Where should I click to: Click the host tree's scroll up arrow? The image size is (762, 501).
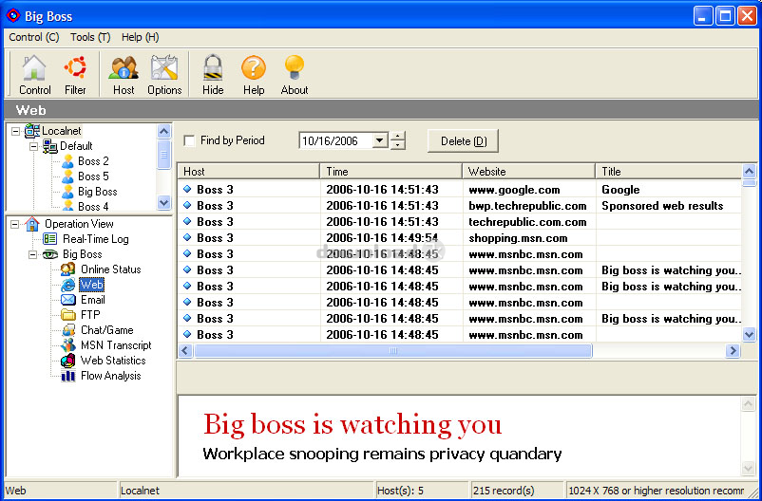[164, 131]
